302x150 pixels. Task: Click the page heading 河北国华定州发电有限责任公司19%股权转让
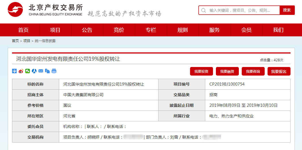tap(68, 59)
